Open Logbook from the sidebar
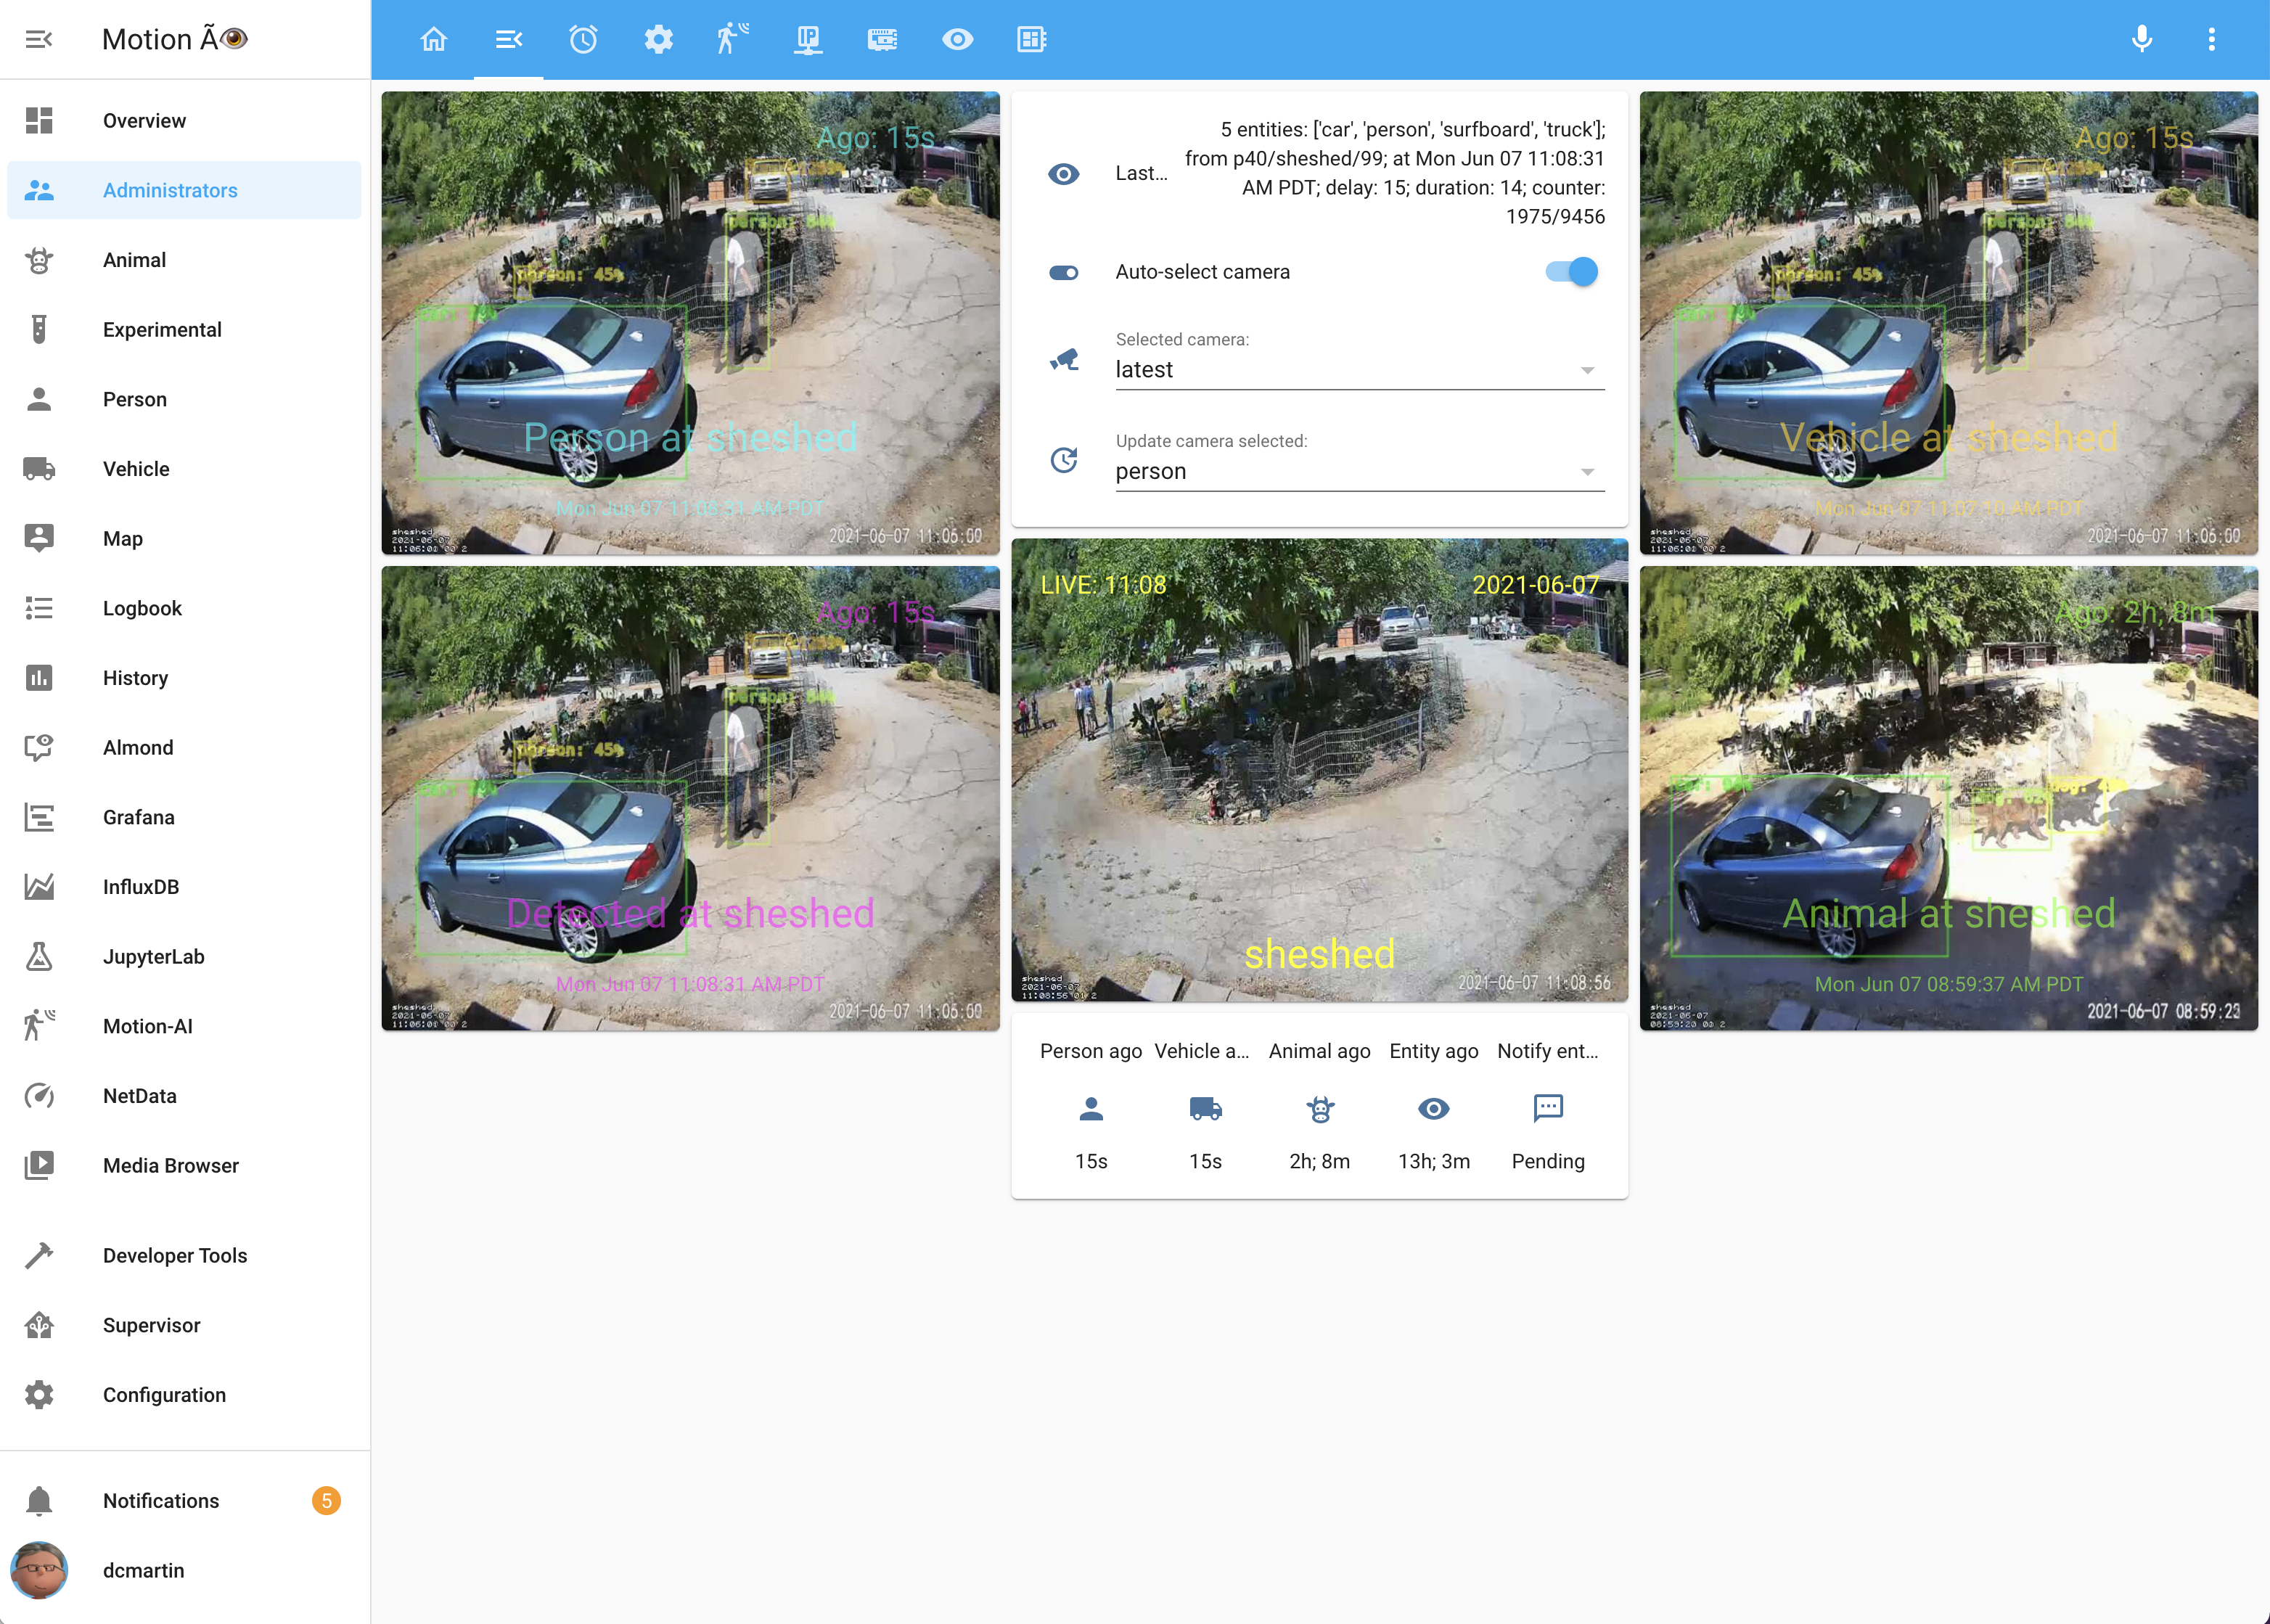Screen dimensions: 2270x1624 pos(142,608)
